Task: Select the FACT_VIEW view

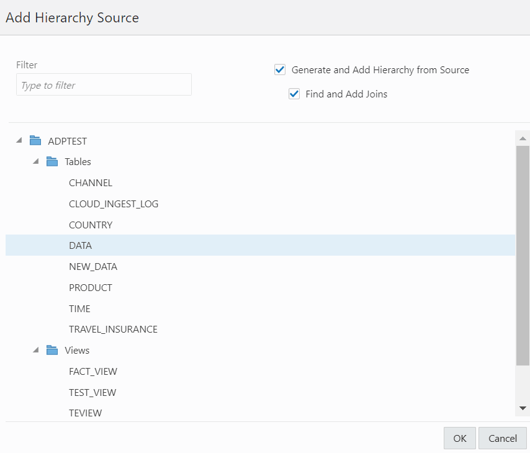Action: tap(93, 371)
